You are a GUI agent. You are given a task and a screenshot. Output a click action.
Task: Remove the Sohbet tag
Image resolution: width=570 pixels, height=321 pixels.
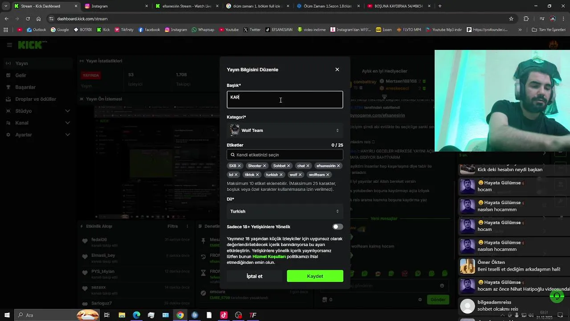(x=289, y=166)
